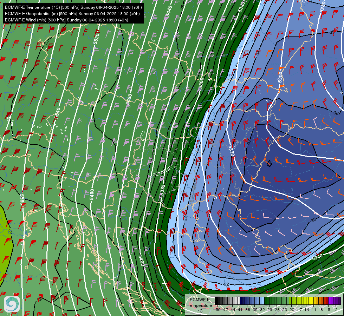Click the darkest purple swatch at the scale's end
Viewport: 344px width, 316px height.
click(x=339, y=301)
